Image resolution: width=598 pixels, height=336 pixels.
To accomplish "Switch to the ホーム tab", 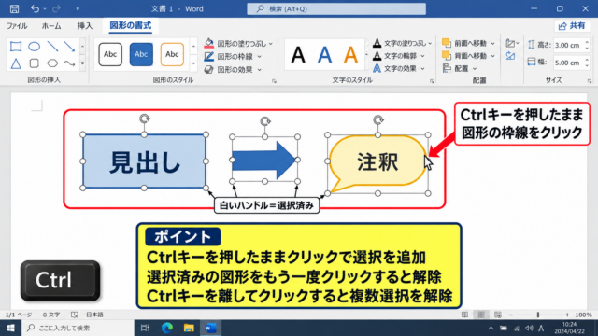I will point(51,26).
